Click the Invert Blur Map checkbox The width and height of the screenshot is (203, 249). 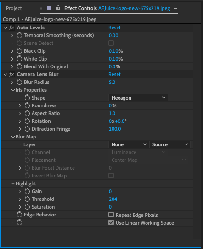pos(111,176)
